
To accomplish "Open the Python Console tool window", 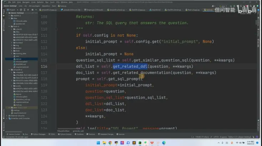I will pyautogui.click(x=65, y=134).
